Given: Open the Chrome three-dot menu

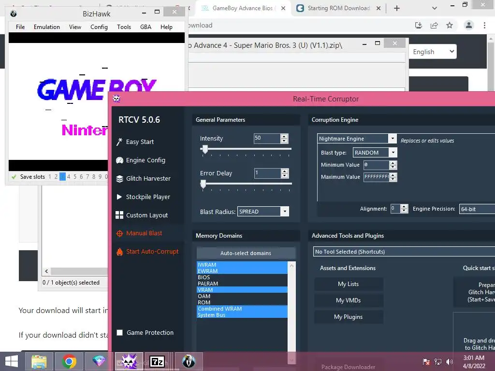Looking at the screenshot, I should click(x=484, y=25).
